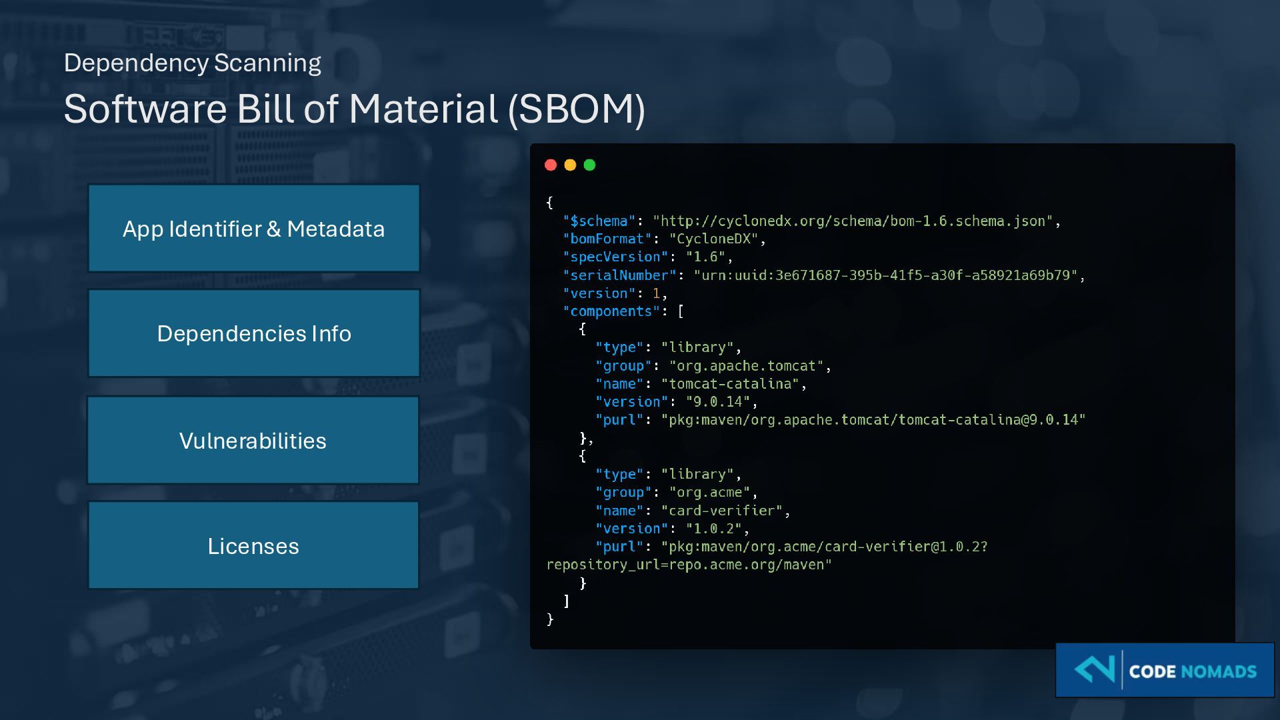
Task: Click the Dependency Scanning subtitle
Action: [192, 63]
